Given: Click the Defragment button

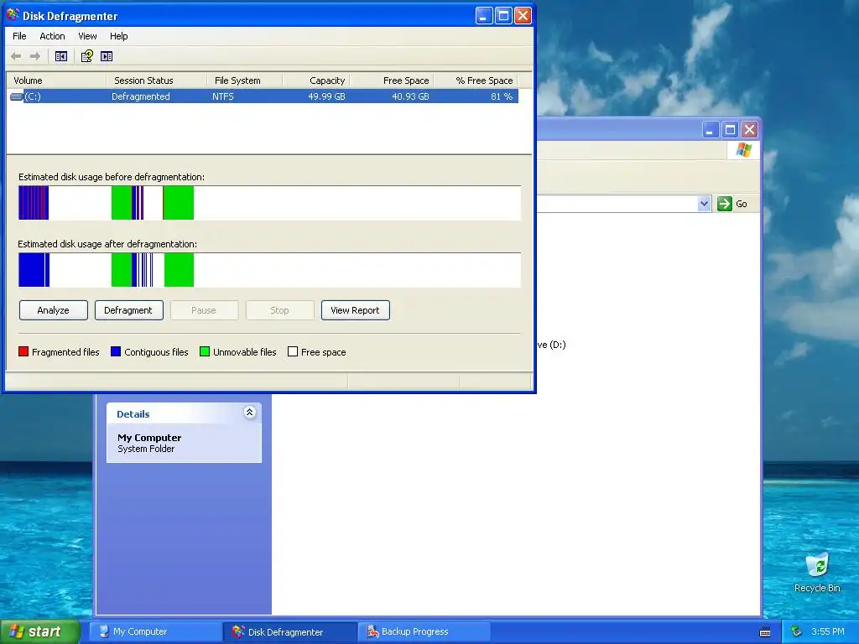Looking at the screenshot, I should pos(128,310).
